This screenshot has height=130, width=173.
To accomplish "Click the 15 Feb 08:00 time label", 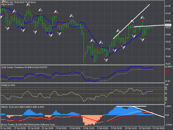I will 159,128.
